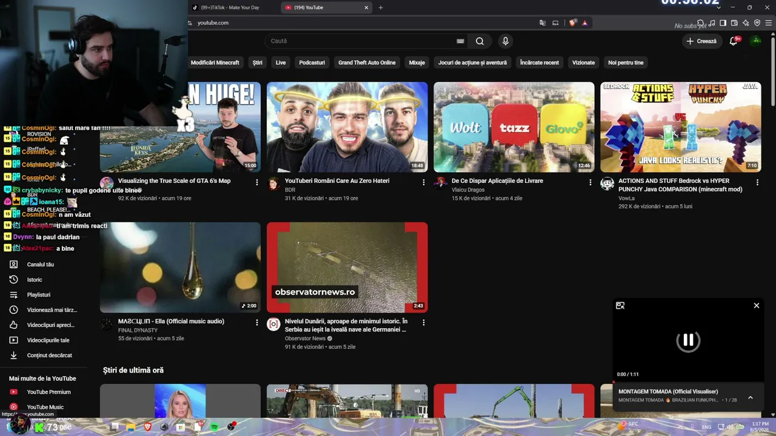Close the miniplayer
Image resolution: width=776 pixels, height=436 pixels.
pos(757,306)
